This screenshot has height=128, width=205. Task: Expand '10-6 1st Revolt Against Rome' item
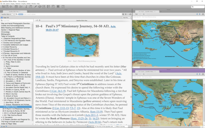tap(3, 113)
